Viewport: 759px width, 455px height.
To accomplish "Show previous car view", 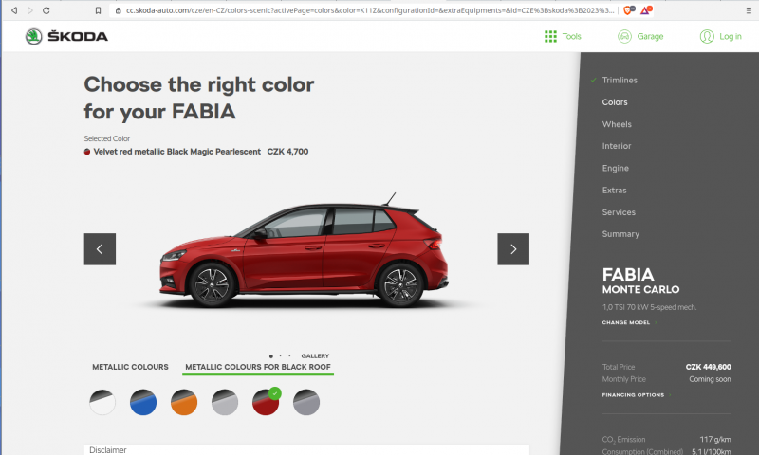I will (x=100, y=249).
